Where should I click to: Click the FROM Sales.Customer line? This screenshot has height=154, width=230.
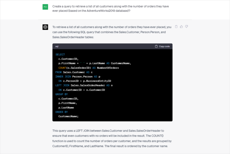[x=74, y=72]
